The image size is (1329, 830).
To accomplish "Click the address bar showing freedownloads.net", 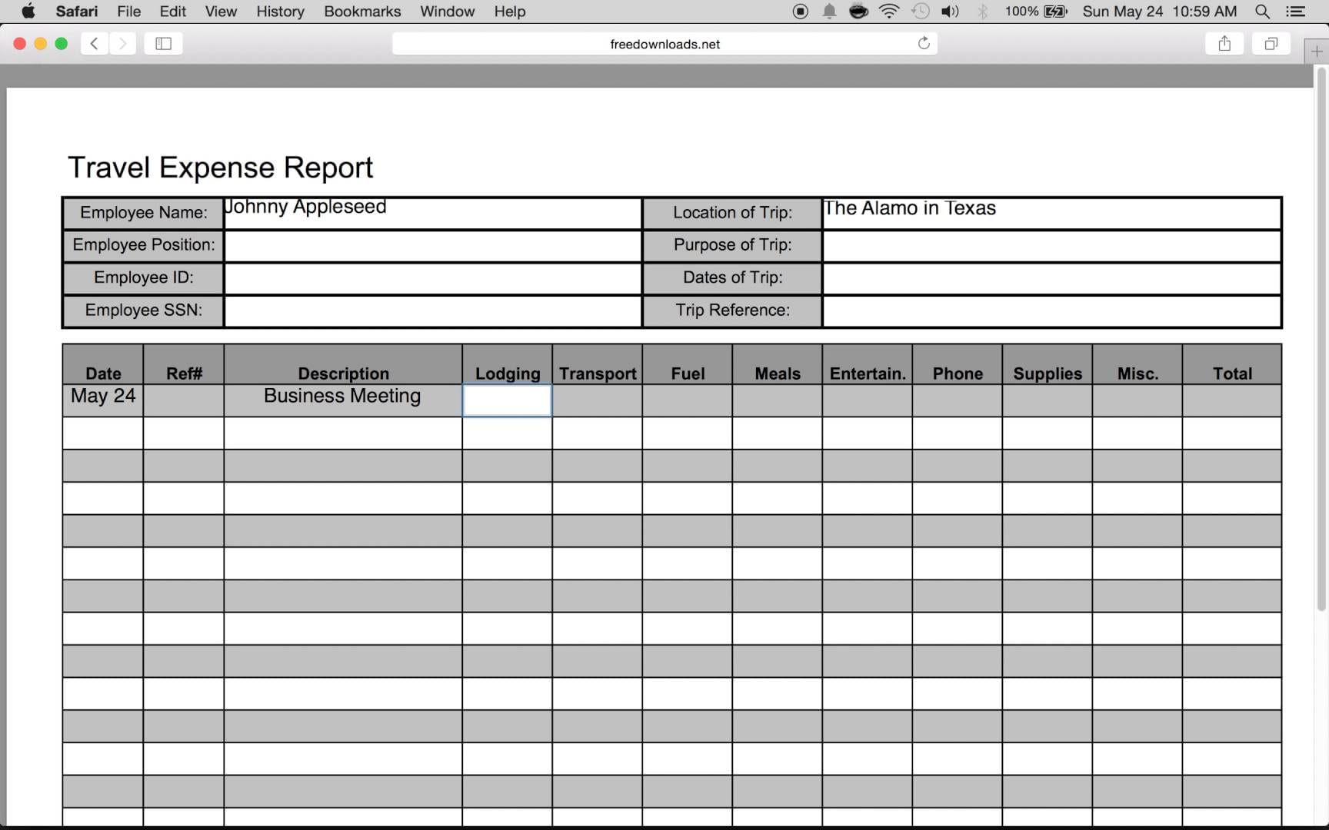I will pyautogui.click(x=664, y=44).
